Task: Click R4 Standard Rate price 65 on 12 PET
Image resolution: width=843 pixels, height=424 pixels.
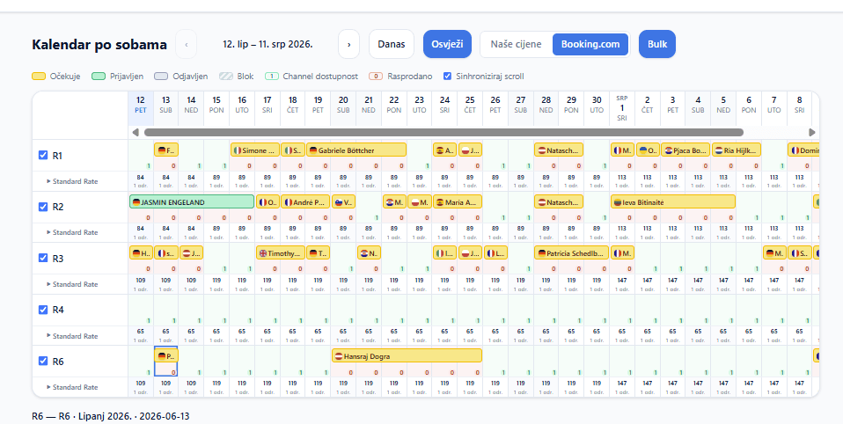Action: pyautogui.click(x=141, y=333)
